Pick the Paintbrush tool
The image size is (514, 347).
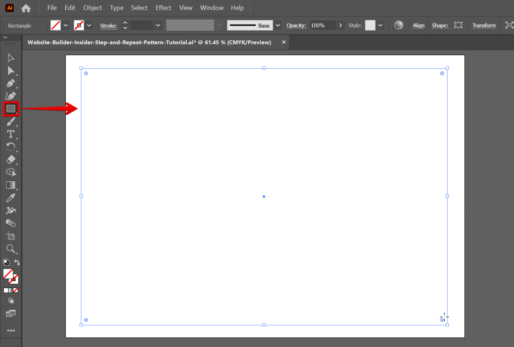(11, 122)
